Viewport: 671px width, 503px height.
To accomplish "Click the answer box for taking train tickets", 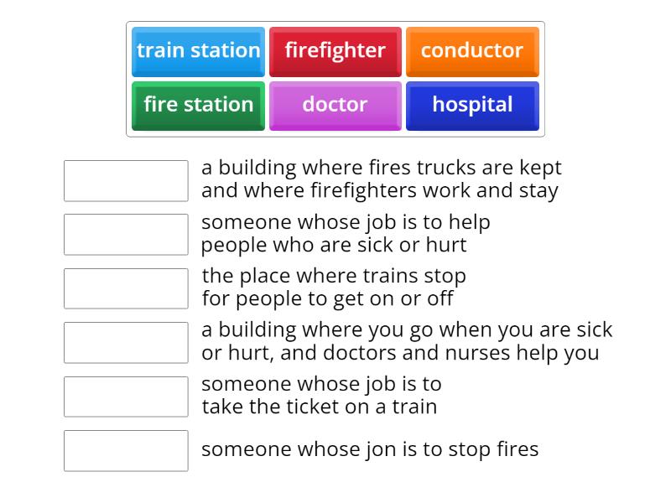I will pyautogui.click(x=126, y=396).
